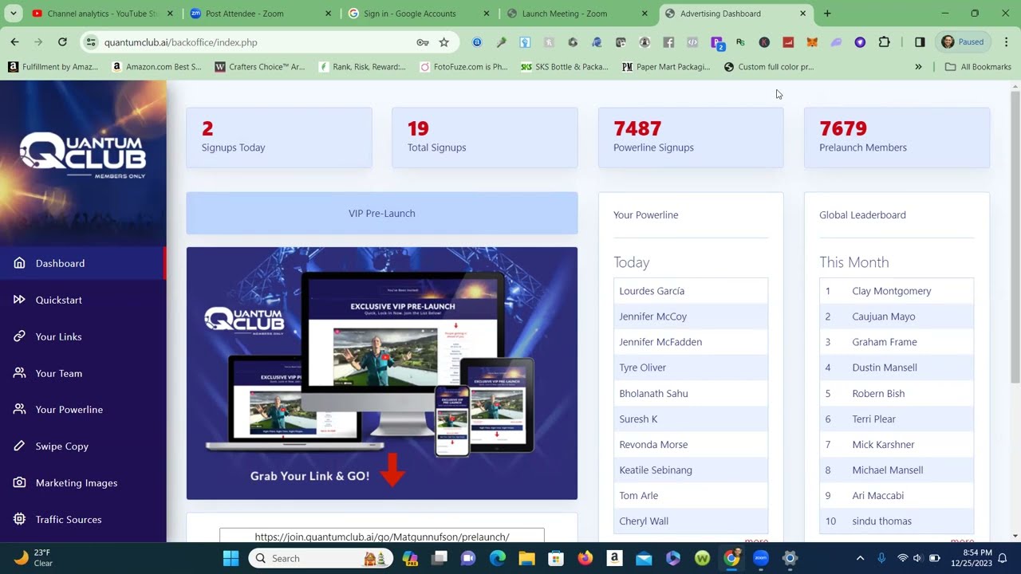Screen dimensions: 1021x574
Task: Open Amazon app on taskbar
Action: point(614,558)
